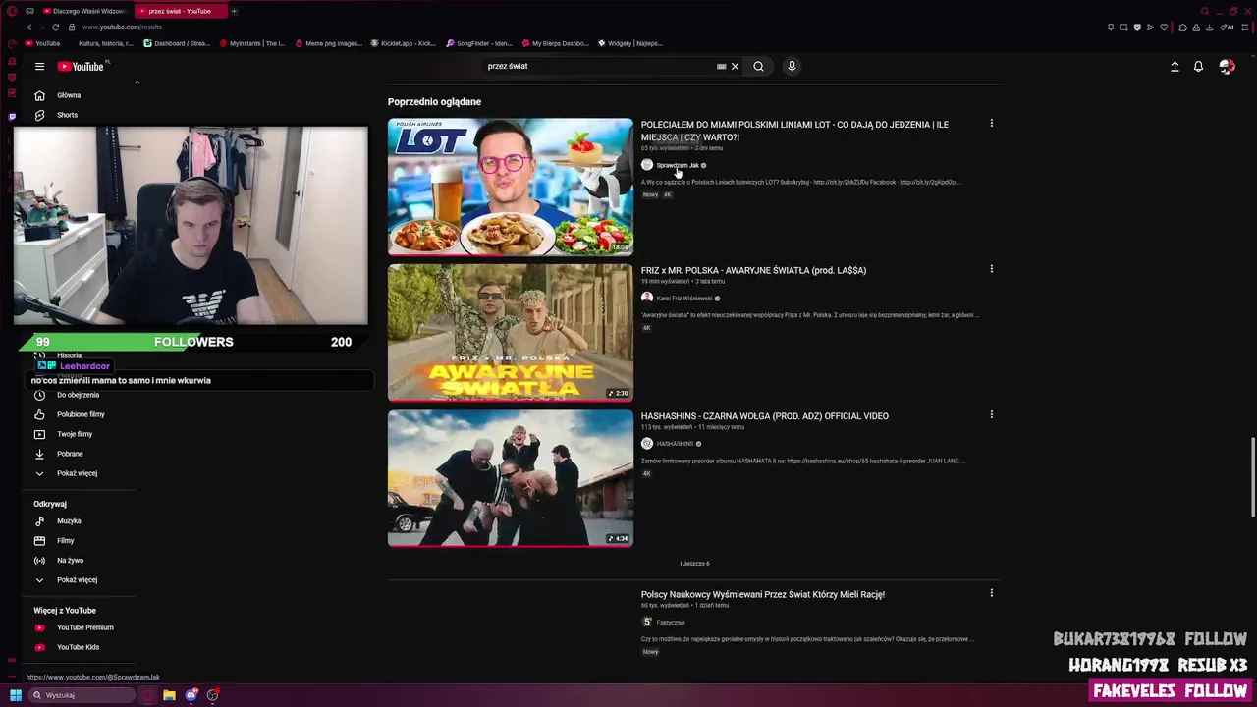Play the LOT Miami video thumbnail
Image resolution: width=1257 pixels, height=707 pixels.
click(x=511, y=187)
